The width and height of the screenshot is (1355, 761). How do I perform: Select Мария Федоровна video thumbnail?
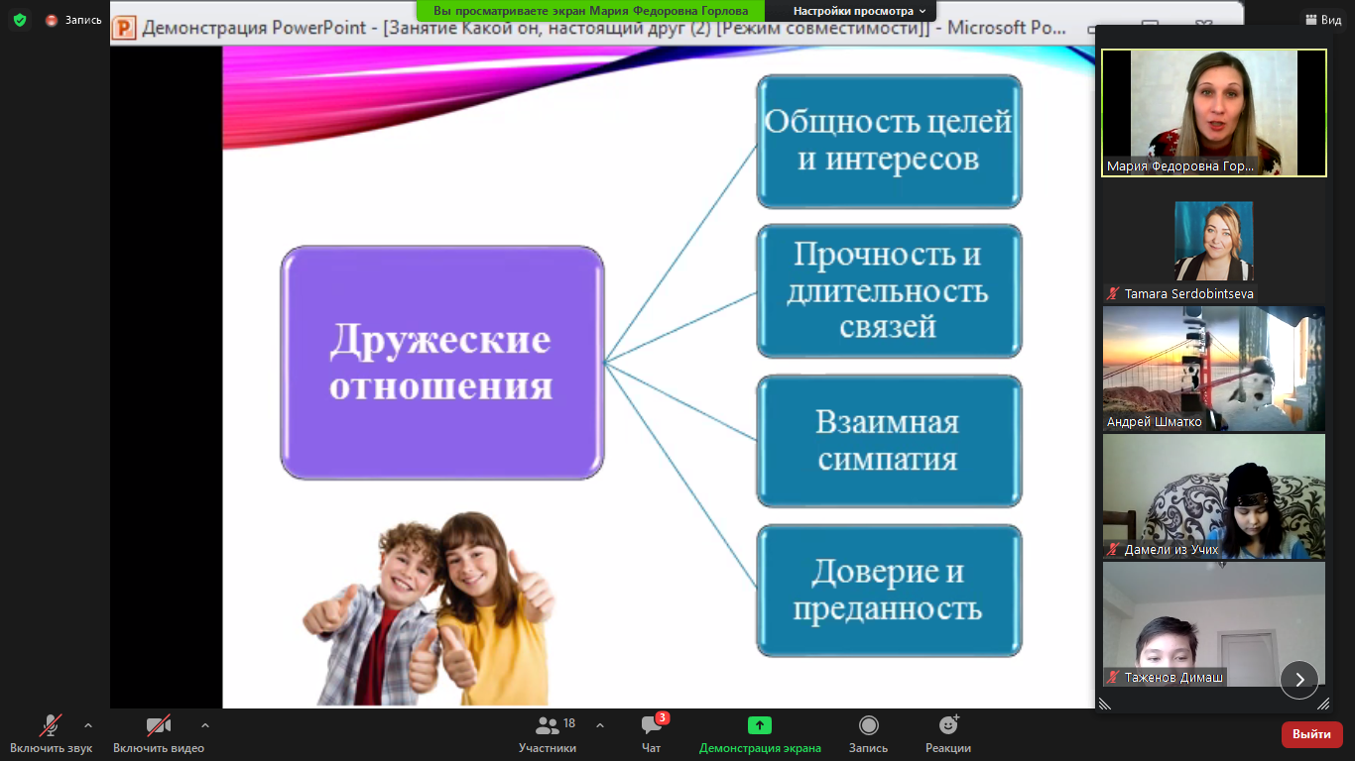[x=1214, y=113]
